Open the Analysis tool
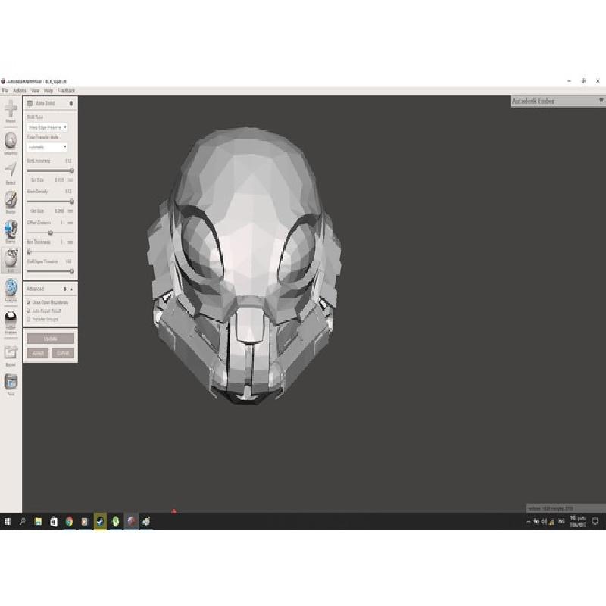Image resolution: width=606 pixels, height=606 pixels. pos(11,291)
